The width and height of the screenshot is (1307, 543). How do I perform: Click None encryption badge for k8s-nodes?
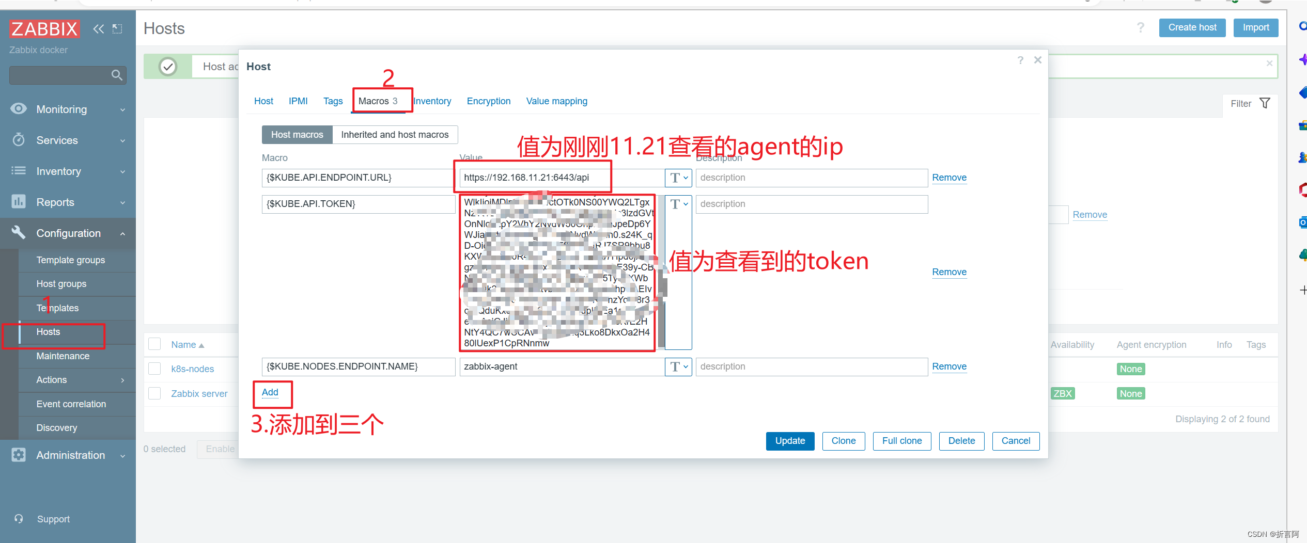pyautogui.click(x=1130, y=369)
